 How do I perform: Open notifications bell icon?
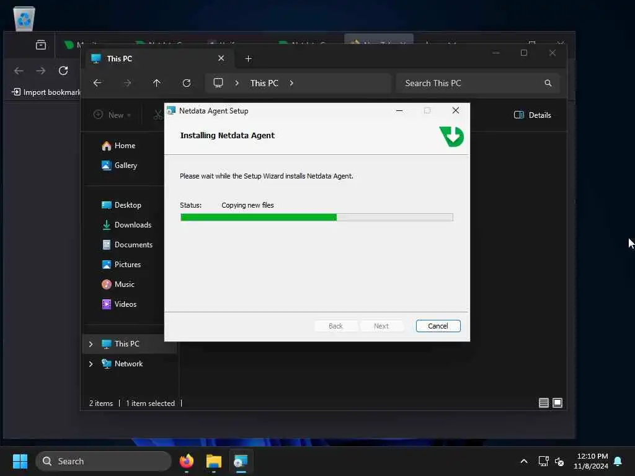[618, 461]
